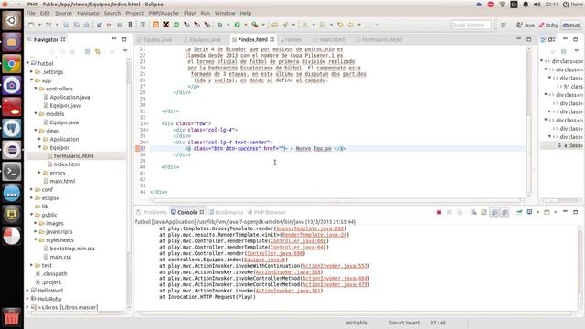585x329 pixels.
Task: Open the File menu
Action: (x=30, y=13)
